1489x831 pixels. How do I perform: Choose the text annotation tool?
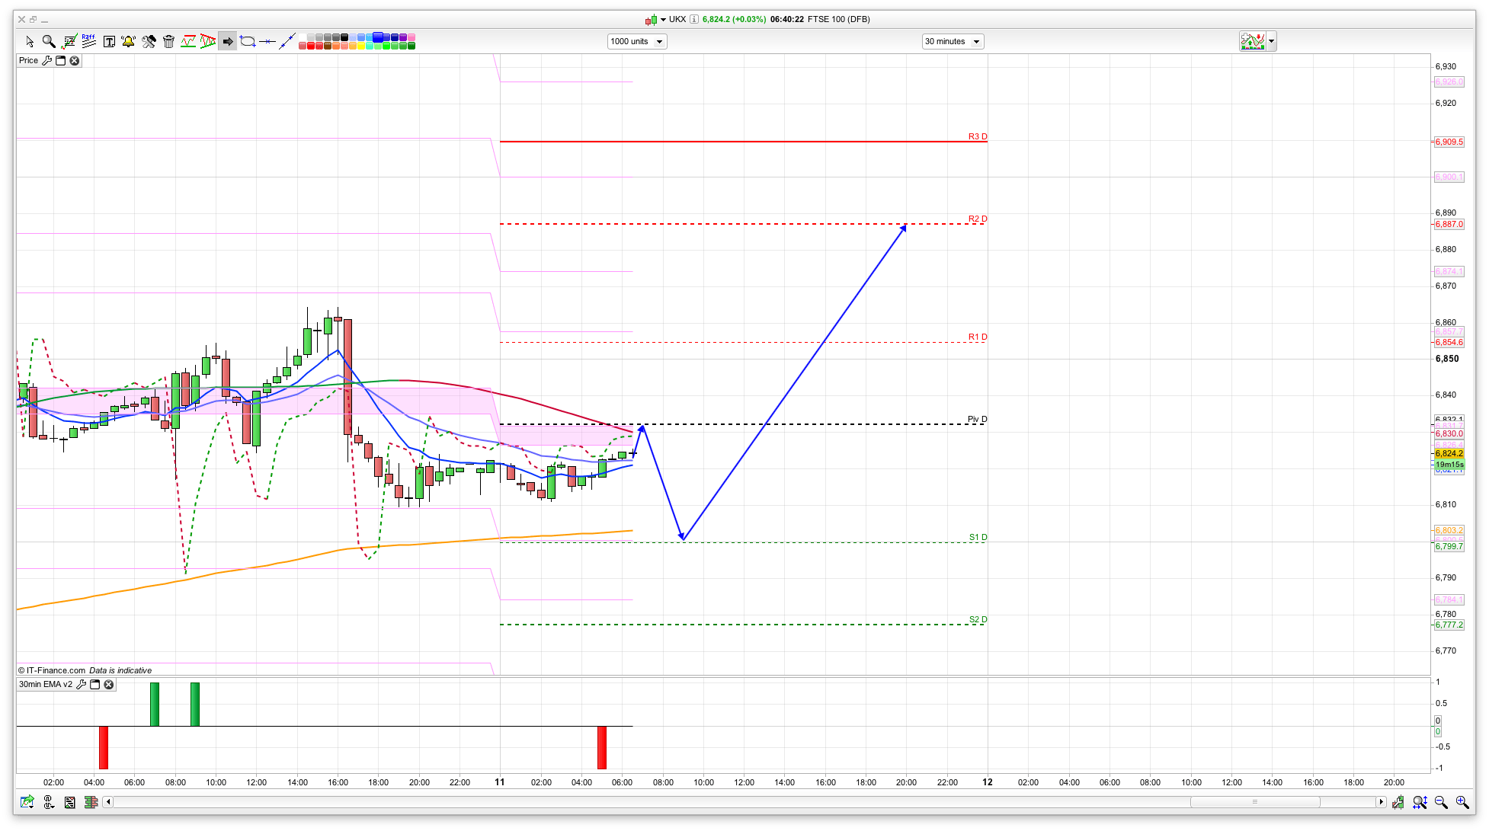point(109,41)
